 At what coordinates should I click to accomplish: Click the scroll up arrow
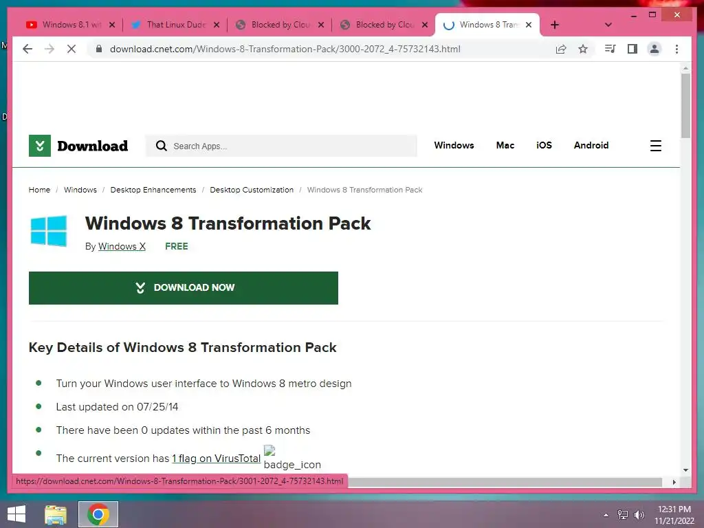(685, 69)
